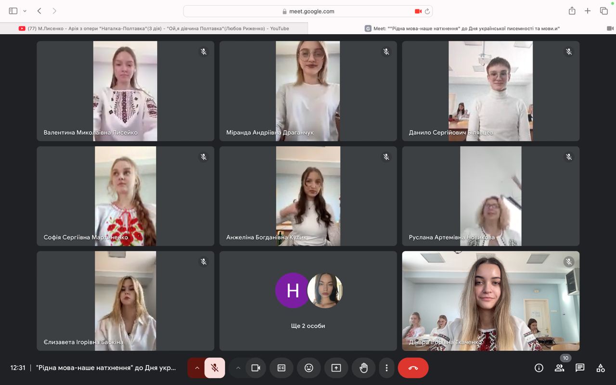
Task: Open the emoji reactions icon
Action: click(x=309, y=368)
